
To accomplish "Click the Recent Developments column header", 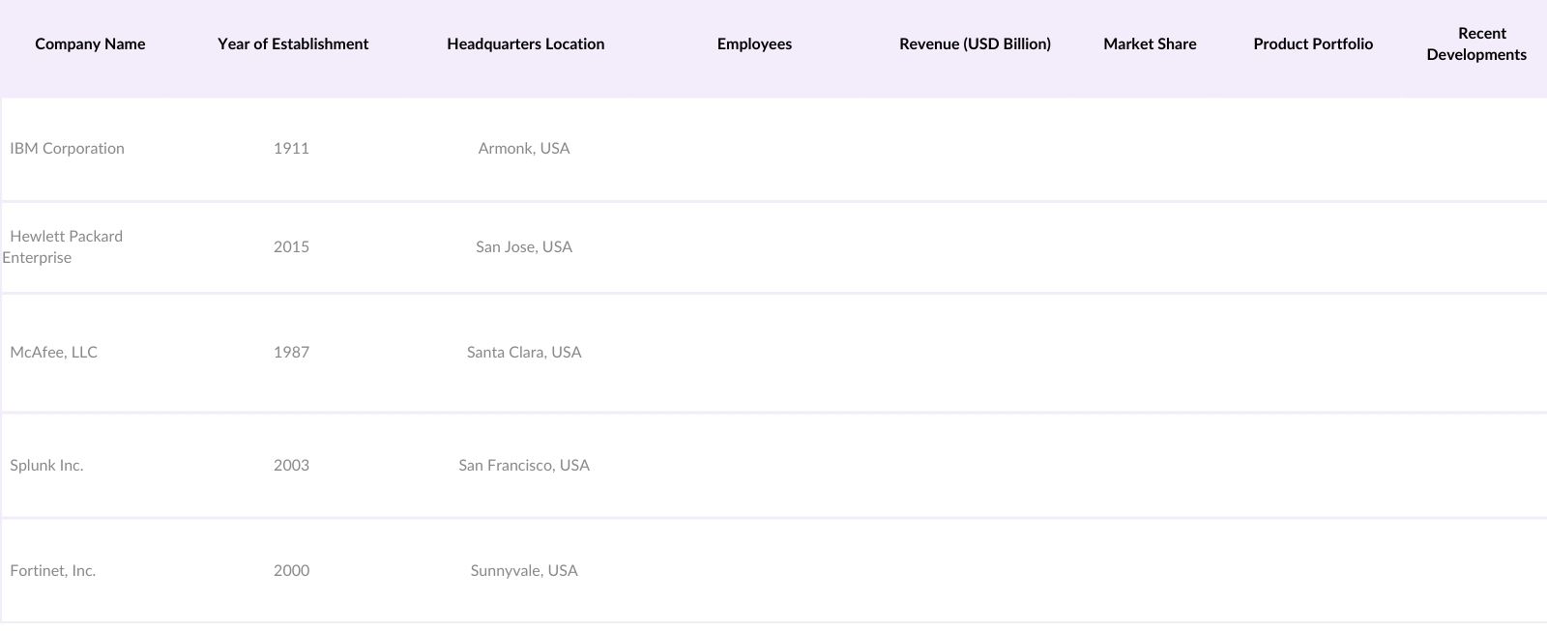I will (1476, 44).
